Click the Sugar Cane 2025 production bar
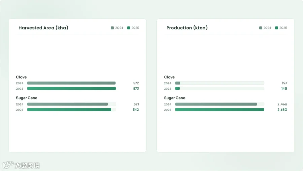Image resolution: width=303 pixels, height=171 pixels. tap(220, 109)
